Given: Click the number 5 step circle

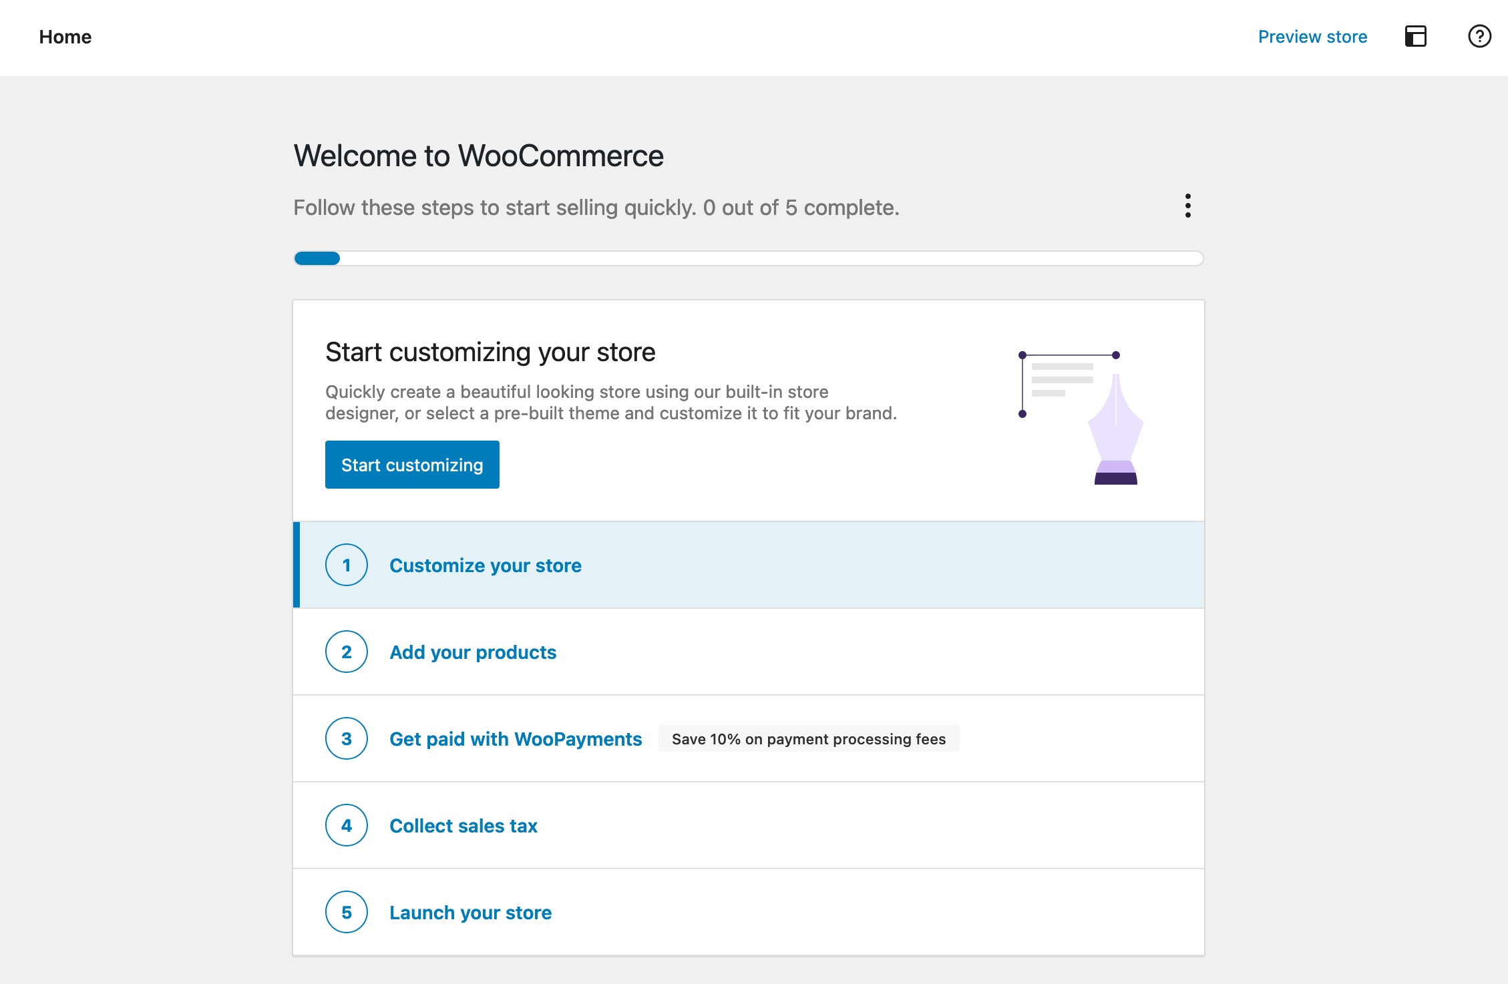Looking at the screenshot, I should [x=347, y=912].
